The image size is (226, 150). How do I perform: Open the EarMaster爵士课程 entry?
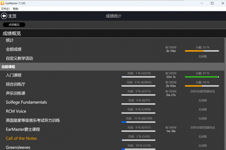[x=23, y=129]
